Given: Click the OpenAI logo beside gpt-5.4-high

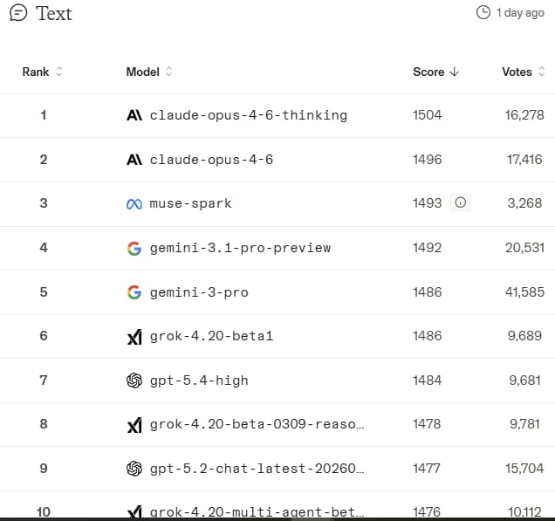Looking at the screenshot, I should [134, 380].
